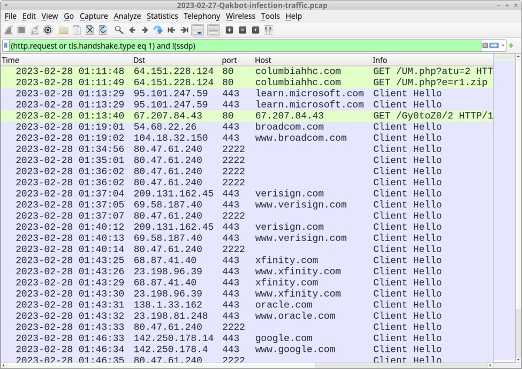The height and width of the screenshot is (369, 522).
Task: Open the Telephony menu
Action: (202, 16)
